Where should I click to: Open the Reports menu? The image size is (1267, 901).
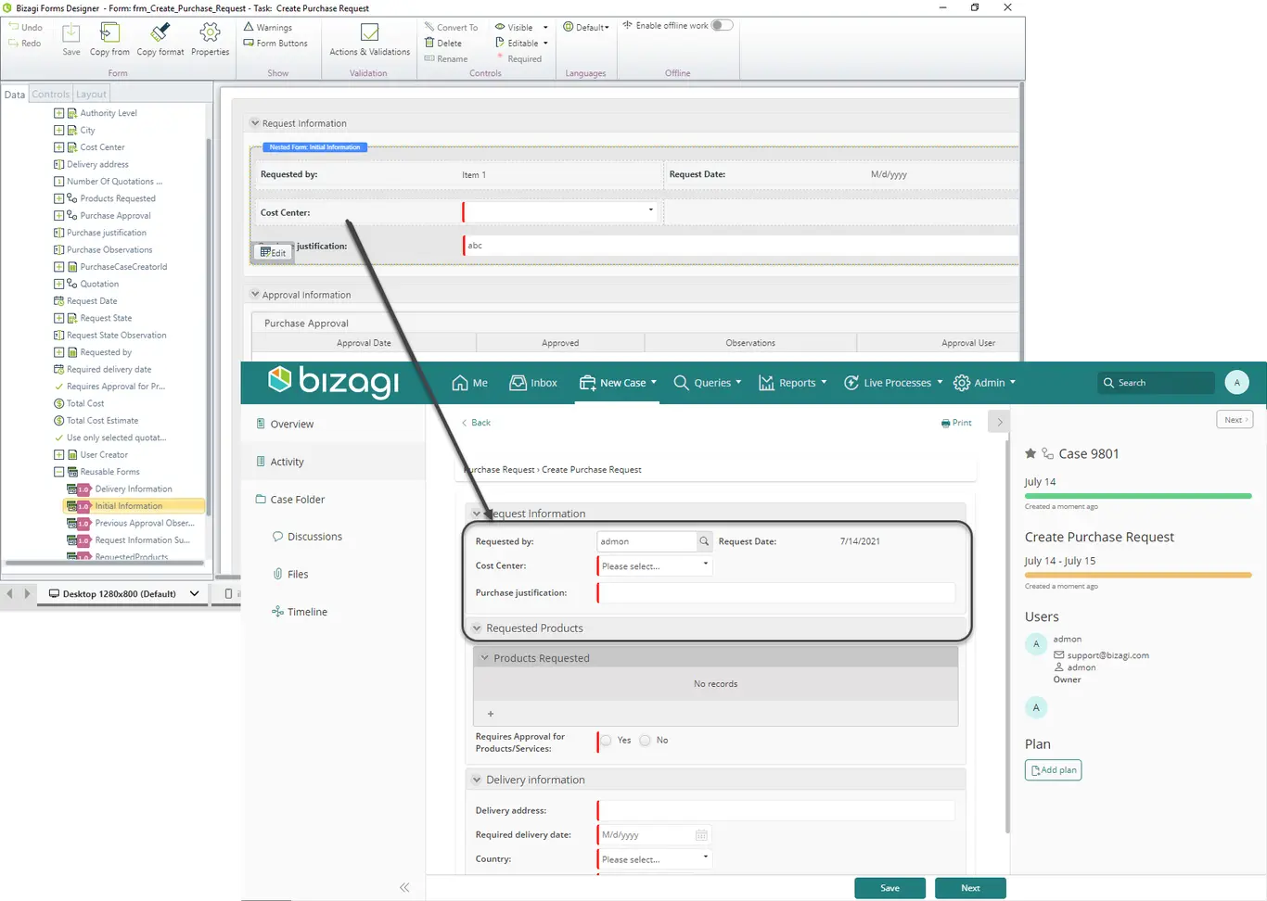coord(792,383)
